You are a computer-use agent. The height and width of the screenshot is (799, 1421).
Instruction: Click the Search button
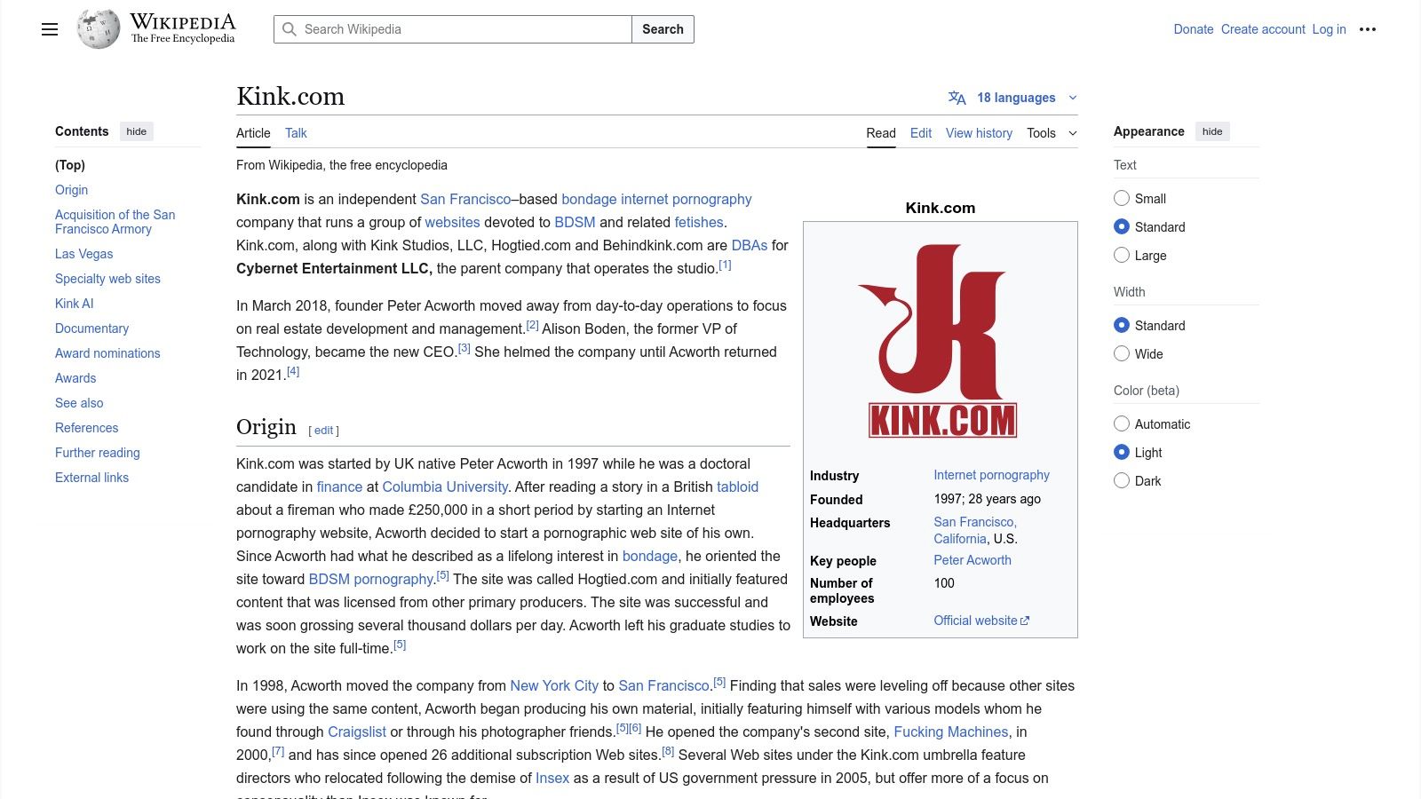click(x=663, y=29)
